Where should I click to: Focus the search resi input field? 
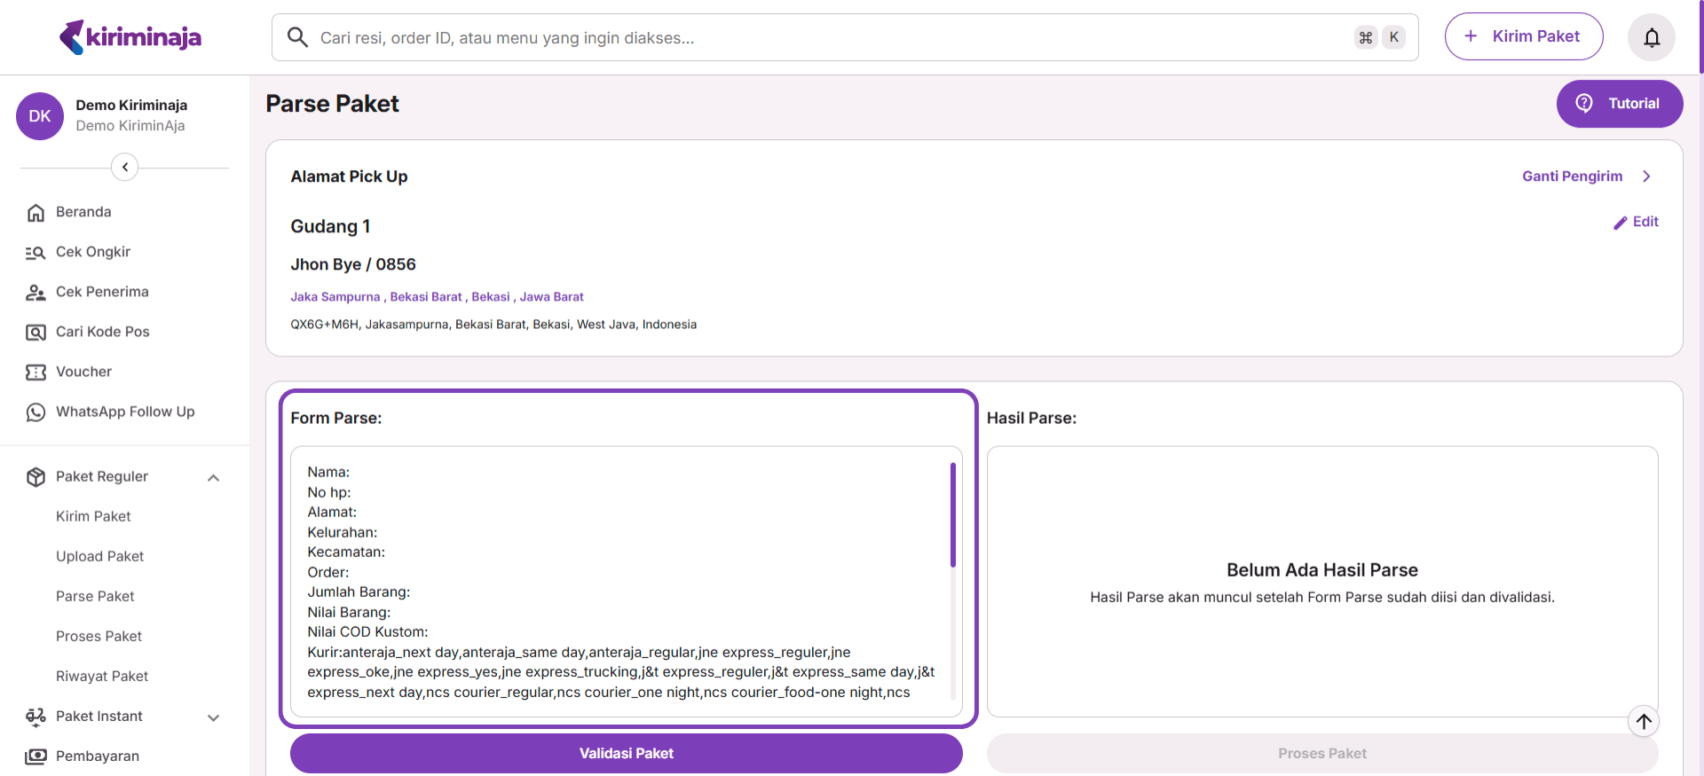point(825,37)
